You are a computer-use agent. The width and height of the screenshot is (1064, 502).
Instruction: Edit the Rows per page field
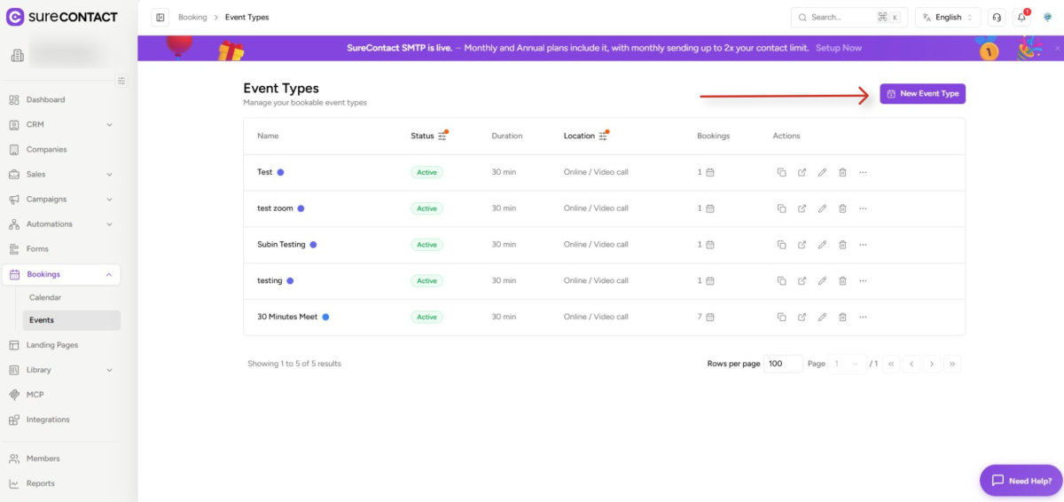click(x=784, y=364)
